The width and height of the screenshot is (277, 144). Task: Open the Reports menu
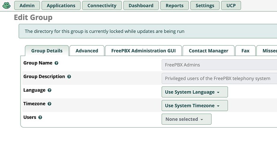(175, 6)
